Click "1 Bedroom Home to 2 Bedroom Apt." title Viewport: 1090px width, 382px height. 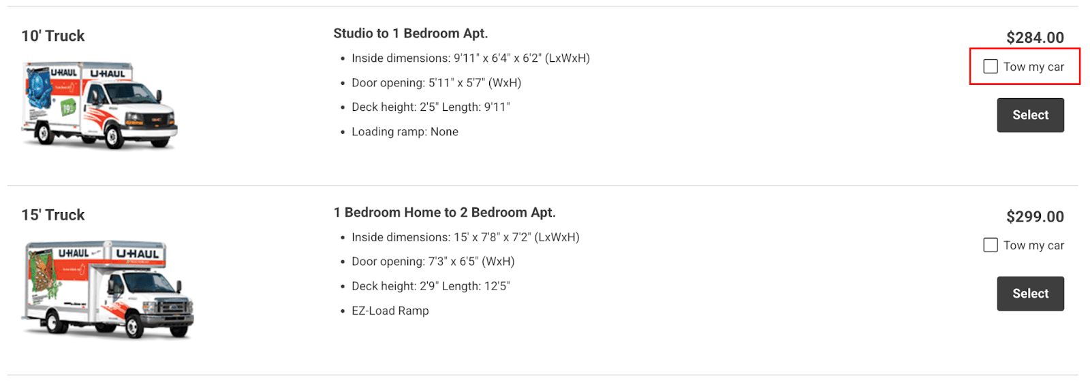tap(444, 213)
